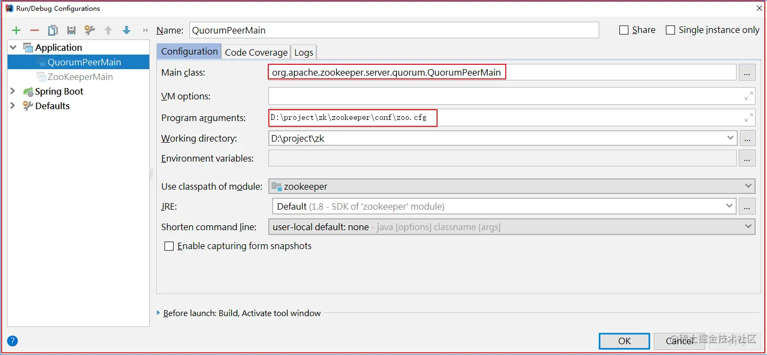Switch to the Code Coverage tab
The image size is (767, 355).
tap(256, 52)
